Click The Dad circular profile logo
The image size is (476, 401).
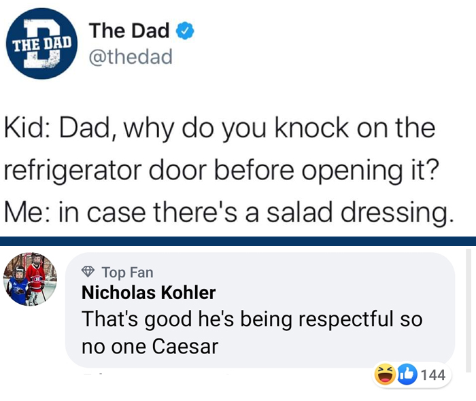(x=41, y=43)
